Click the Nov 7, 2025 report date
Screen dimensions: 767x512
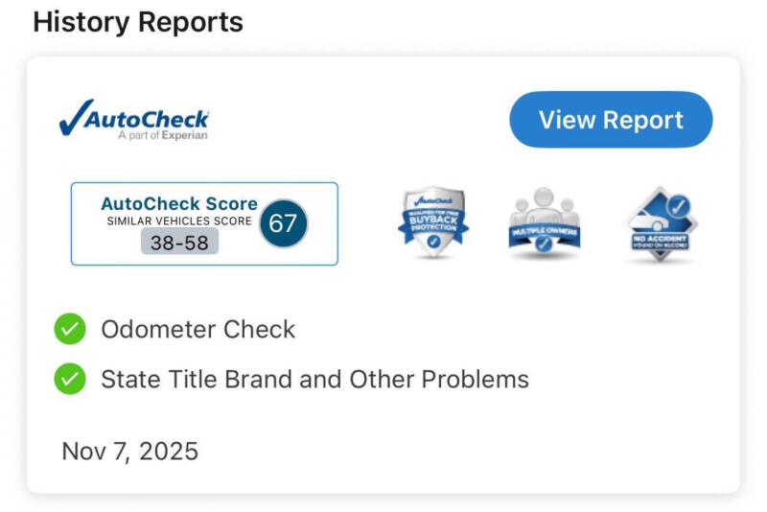(129, 451)
